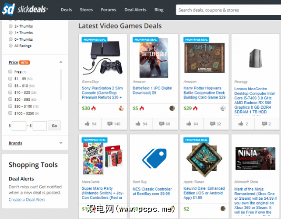
Task: Check the $5 – $10 price filter
Action: click(x=11, y=85)
